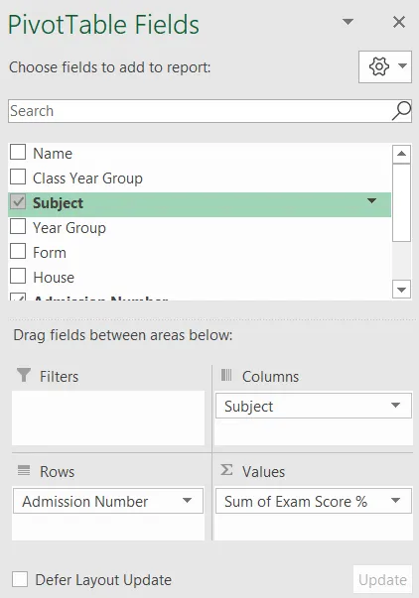Close the PivotTable Fields pane
419x598 pixels.
[x=399, y=22]
